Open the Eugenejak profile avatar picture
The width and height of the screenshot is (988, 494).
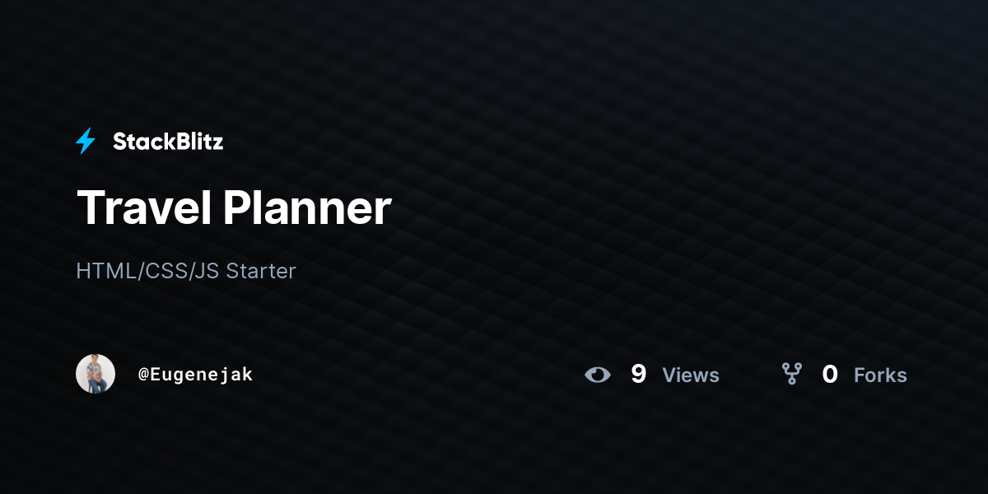96,374
